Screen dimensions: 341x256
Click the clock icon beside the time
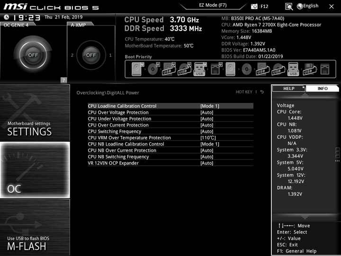(x=6, y=17)
